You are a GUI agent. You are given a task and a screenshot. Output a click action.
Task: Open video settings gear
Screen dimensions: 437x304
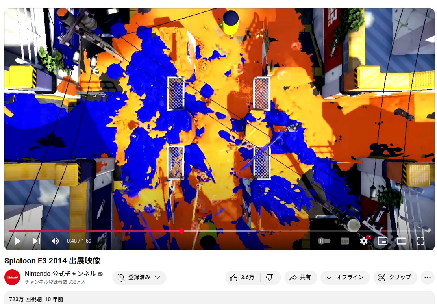(x=364, y=241)
